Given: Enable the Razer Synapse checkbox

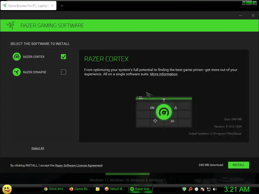Looking at the screenshot, I should [63, 72].
